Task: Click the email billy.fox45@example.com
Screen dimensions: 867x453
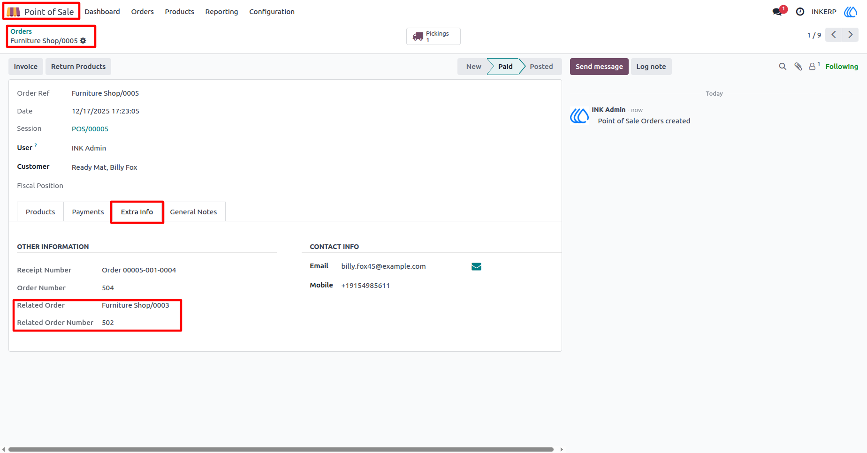Action: (383, 266)
